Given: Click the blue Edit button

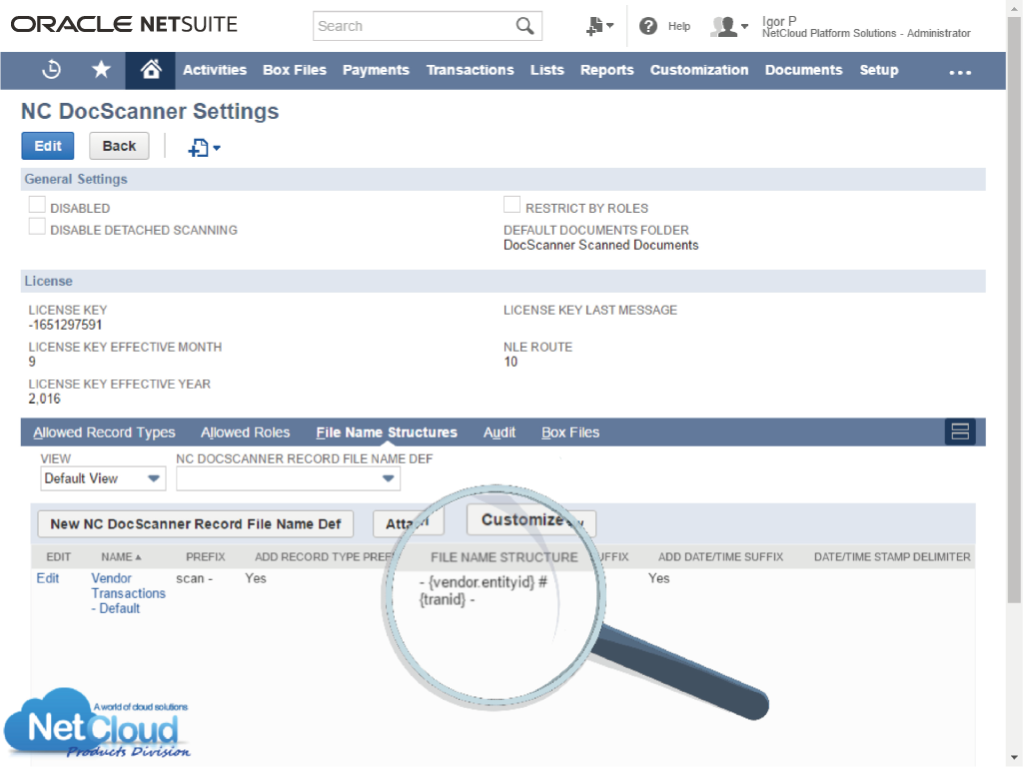Looking at the screenshot, I should 48,146.
